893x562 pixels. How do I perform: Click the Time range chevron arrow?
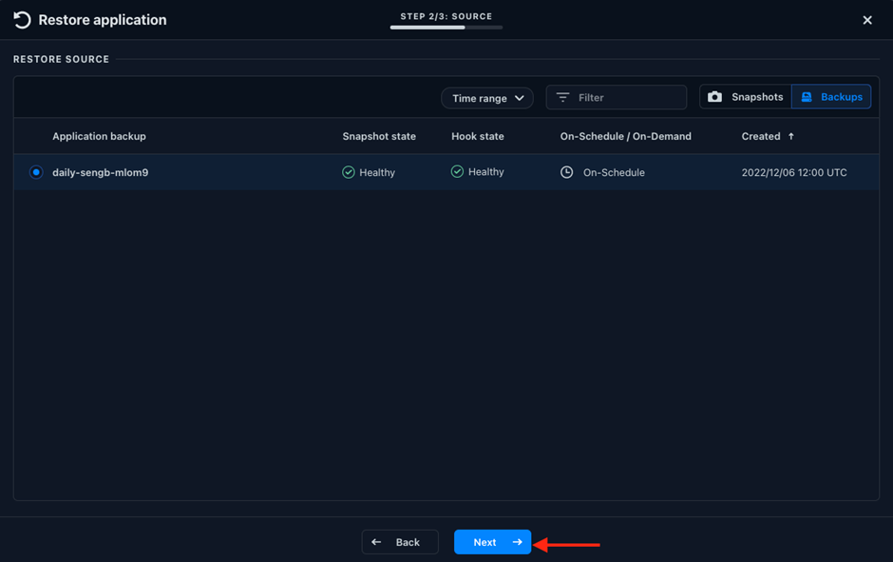click(x=520, y=98)
